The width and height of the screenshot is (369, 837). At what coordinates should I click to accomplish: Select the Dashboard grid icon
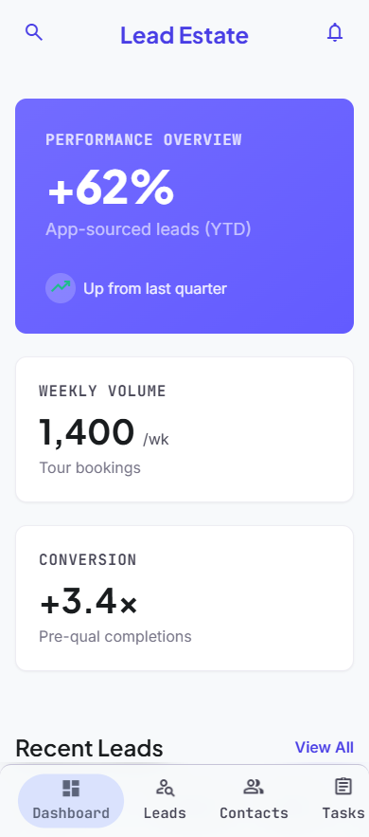tap(71, 788)
